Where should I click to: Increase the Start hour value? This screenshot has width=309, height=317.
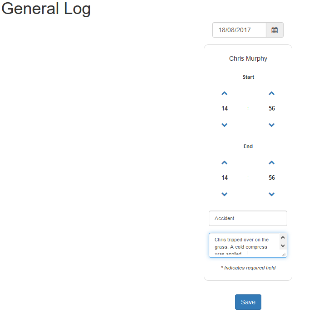point(224,93)
